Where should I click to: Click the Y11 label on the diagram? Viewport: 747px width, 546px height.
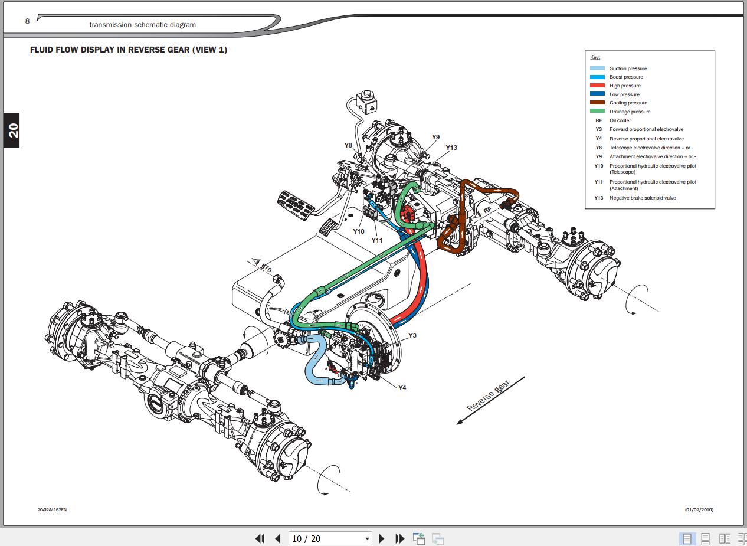377,240
